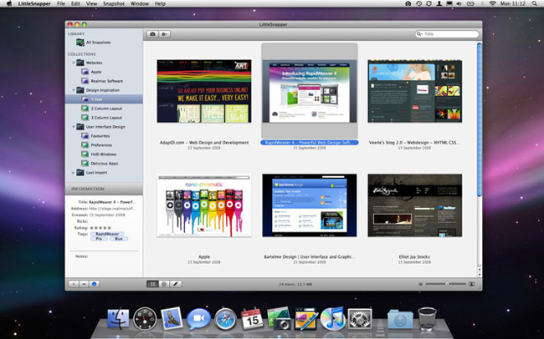This screenshot has width=544, height=339.
Task: Click the small thumbnail size icon
Action: (420, 284)
